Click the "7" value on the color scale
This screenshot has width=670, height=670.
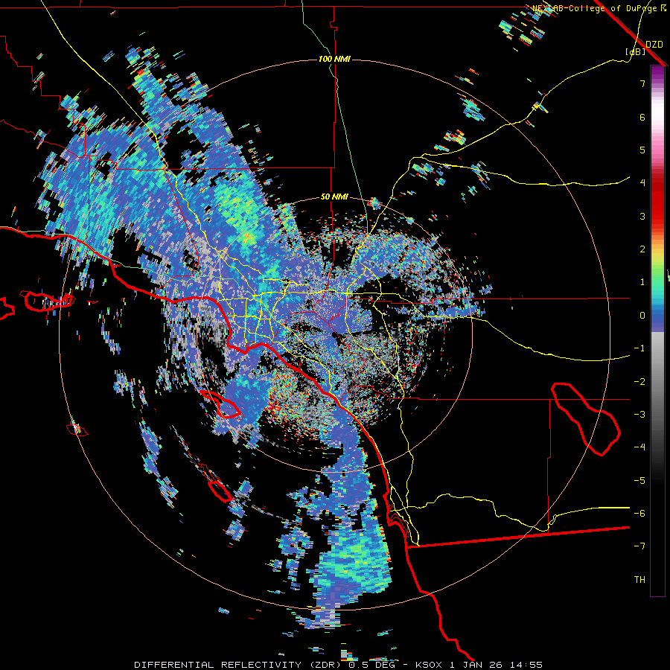point(642,83)
